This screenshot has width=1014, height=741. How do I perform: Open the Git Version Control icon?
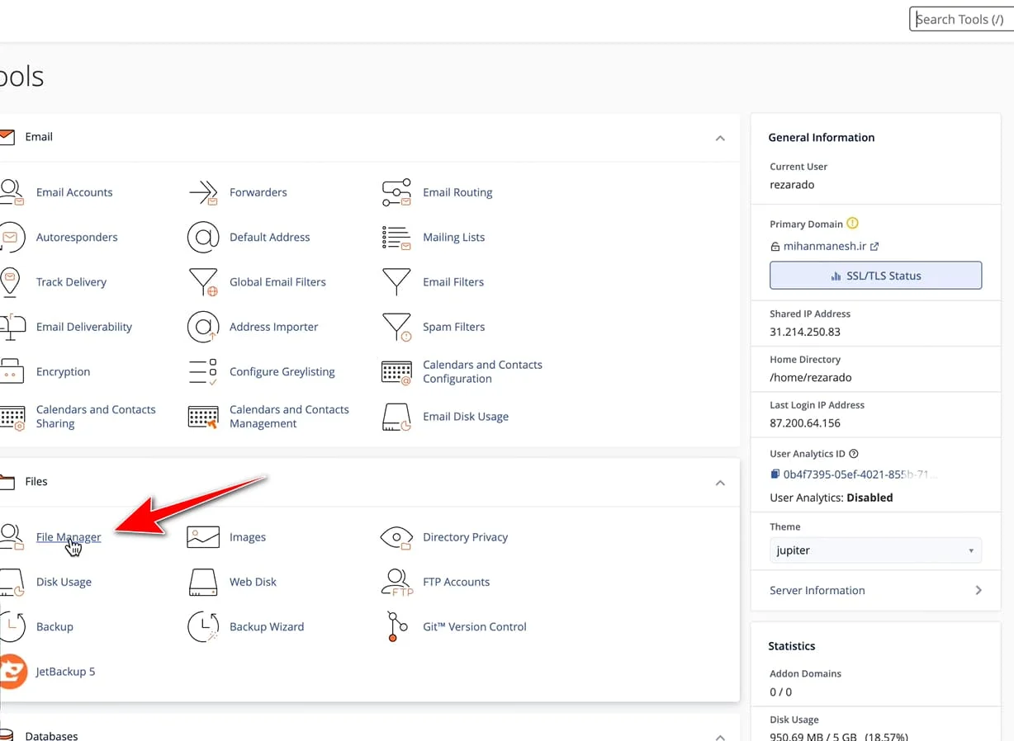[396, 627]
